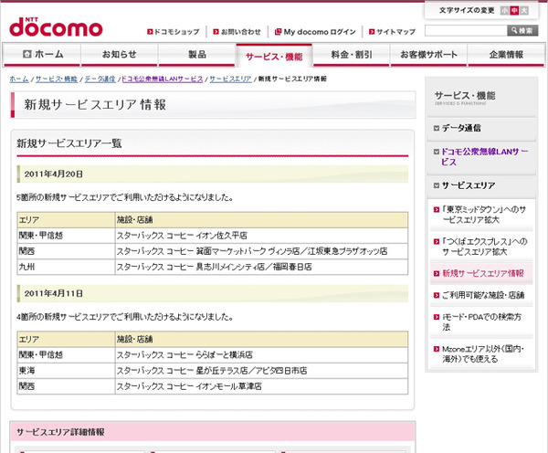
Task: Open ご利用可能な施設・店舗 sidebar link
Action: click(x=483, y=295)
